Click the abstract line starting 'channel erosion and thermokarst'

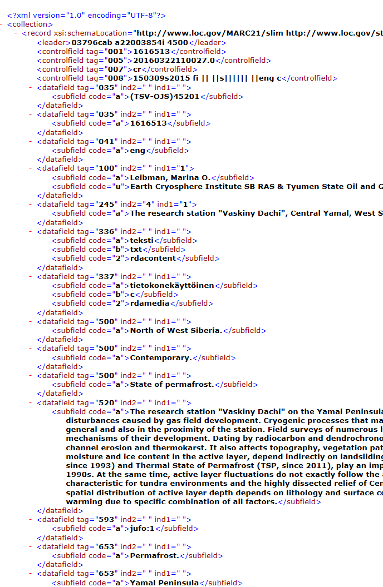[x=224, y=447]
